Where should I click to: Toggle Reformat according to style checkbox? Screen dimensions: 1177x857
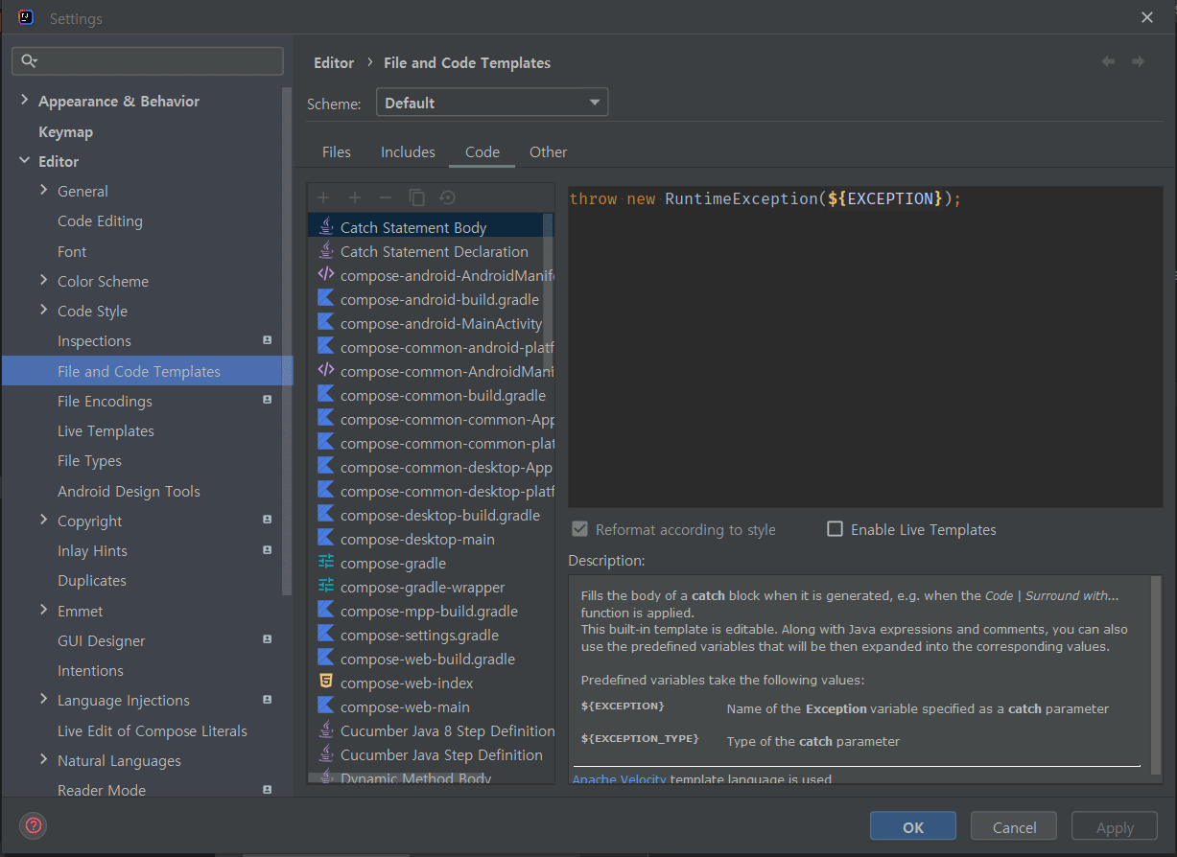coord(579,529)
